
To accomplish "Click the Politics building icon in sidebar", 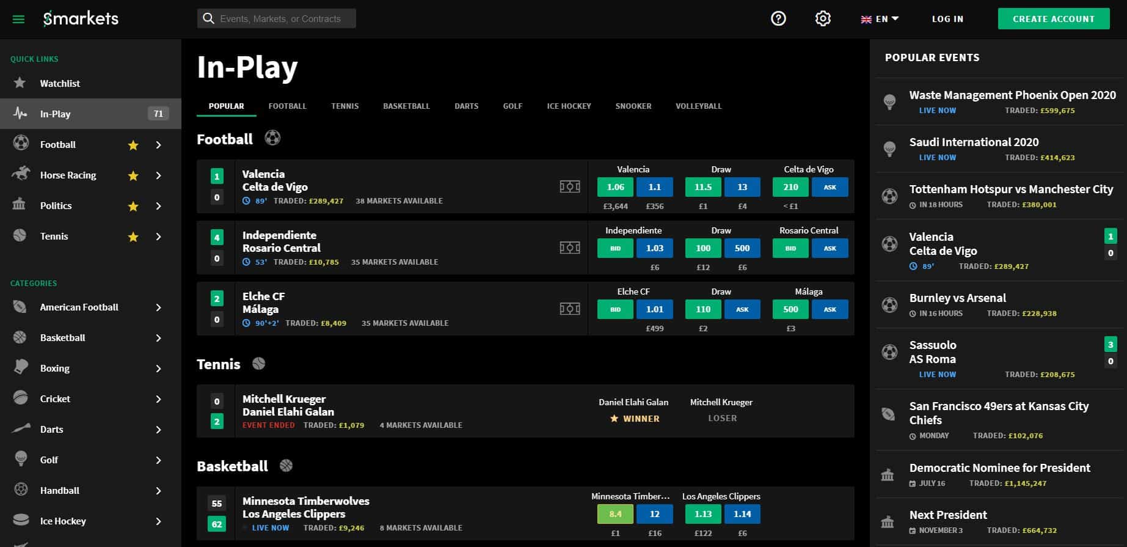I will point(20,205).
